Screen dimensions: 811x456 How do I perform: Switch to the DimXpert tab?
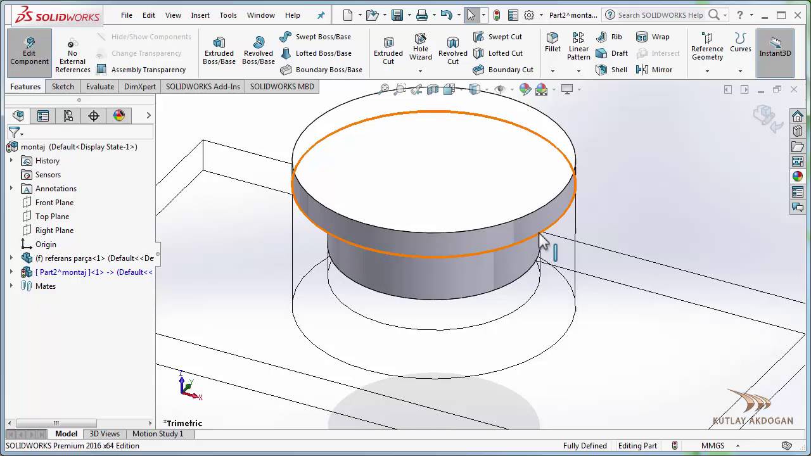[140, 87]
